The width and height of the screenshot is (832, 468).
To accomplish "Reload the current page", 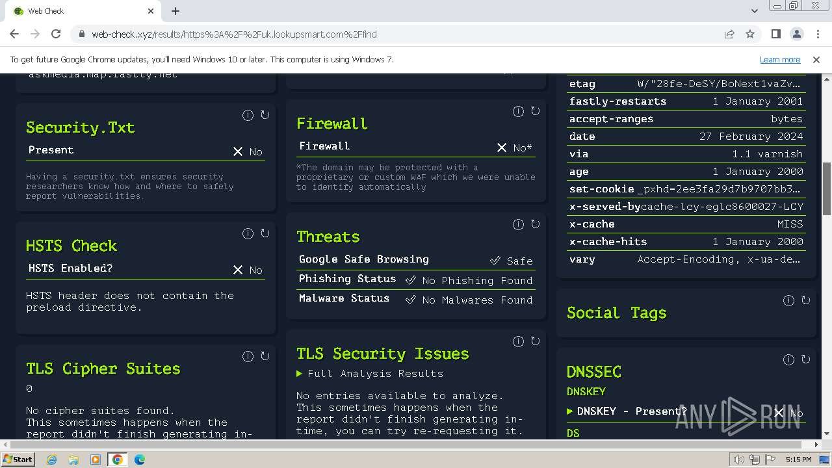I will [x=56, y=34].
